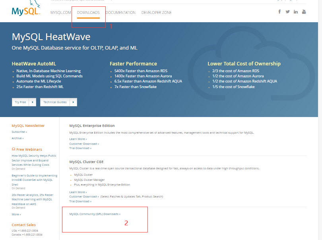Click arrow icon beside Try Free
Viewport: 322px width, 240px height.
pyautogui.click(x=33, y=102)
